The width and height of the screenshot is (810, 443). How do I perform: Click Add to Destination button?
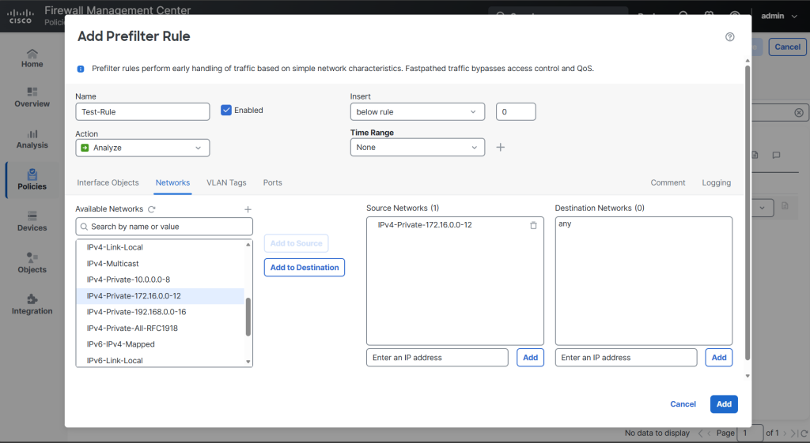pyautogui.click(x=305, y=267)
